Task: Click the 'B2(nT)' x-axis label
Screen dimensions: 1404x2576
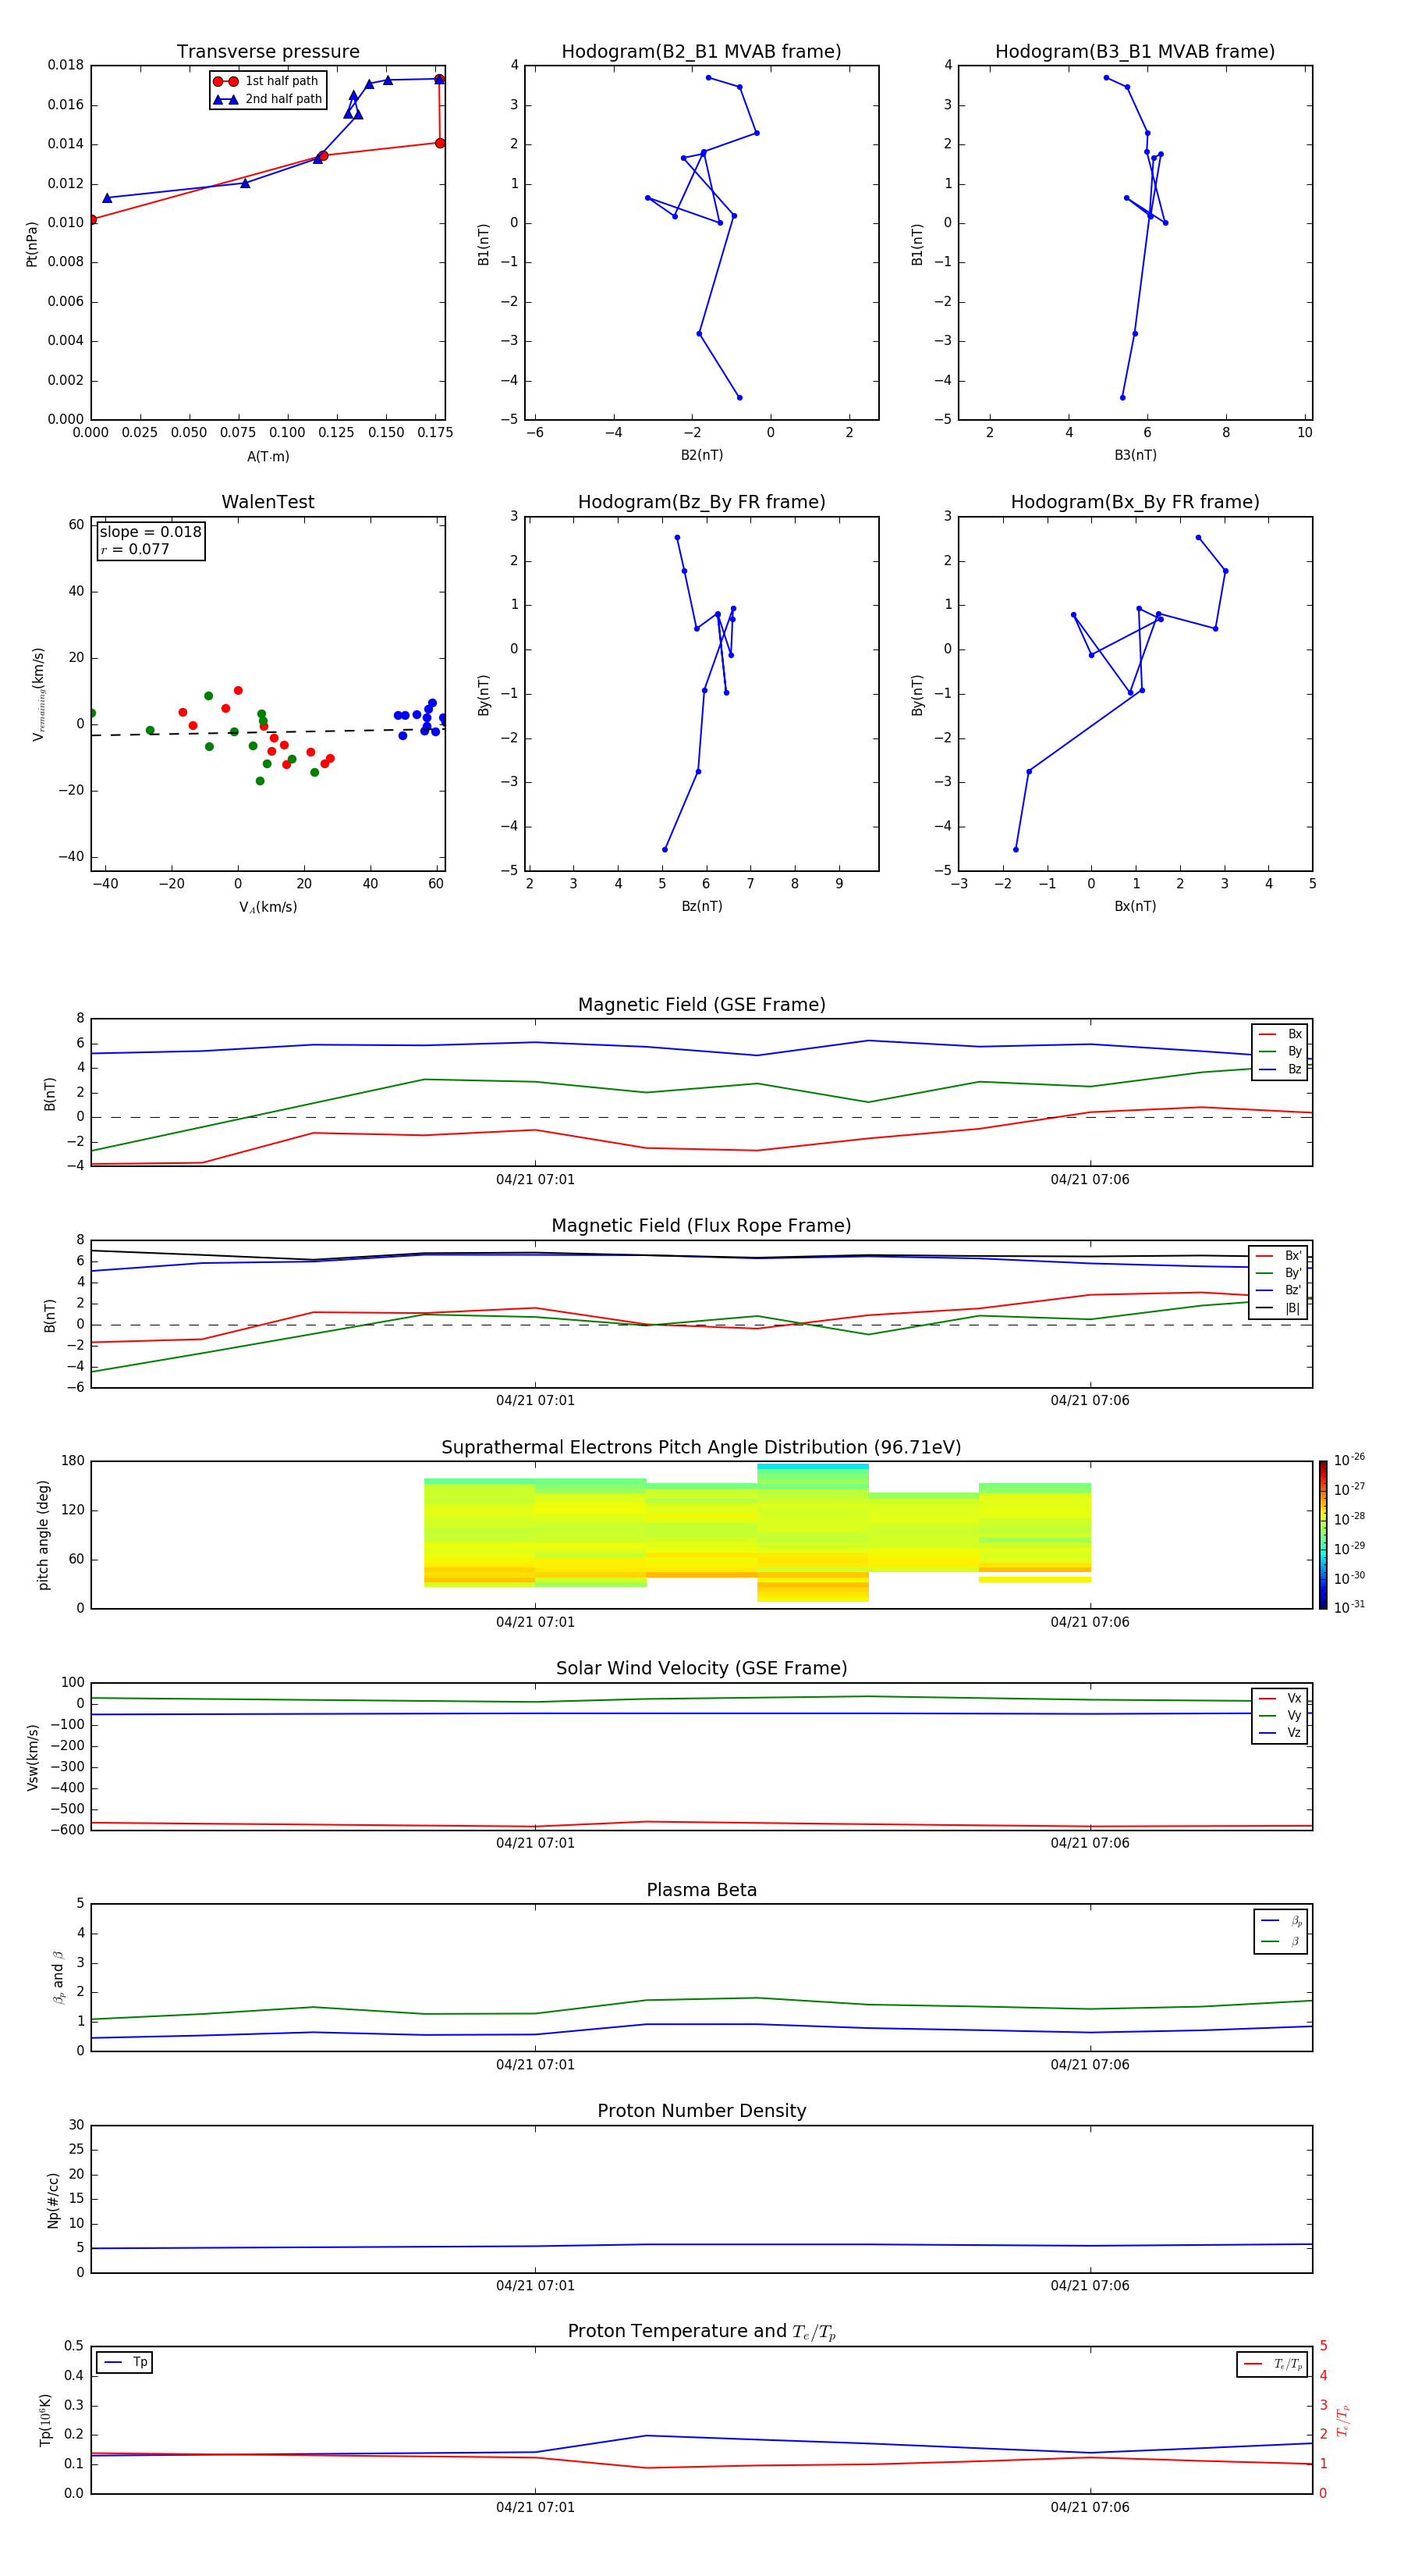Action: pyautogui.click(x=701, y=455)
